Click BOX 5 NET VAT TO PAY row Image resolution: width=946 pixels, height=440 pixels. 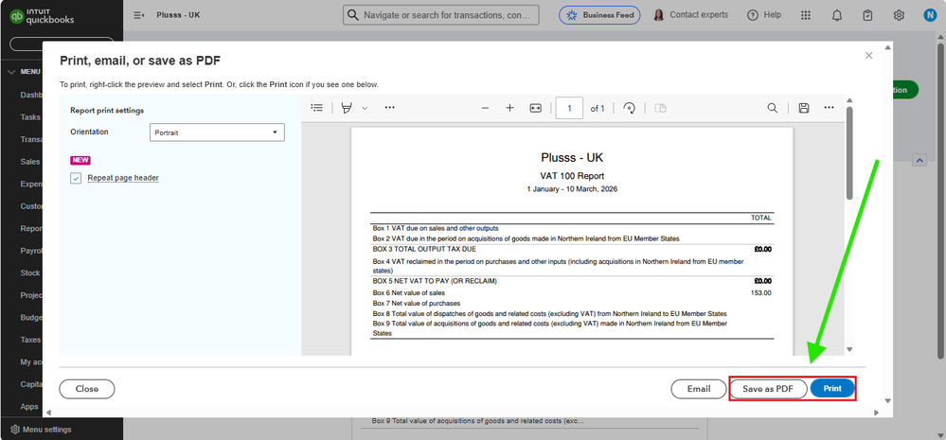tap(572, 281)
